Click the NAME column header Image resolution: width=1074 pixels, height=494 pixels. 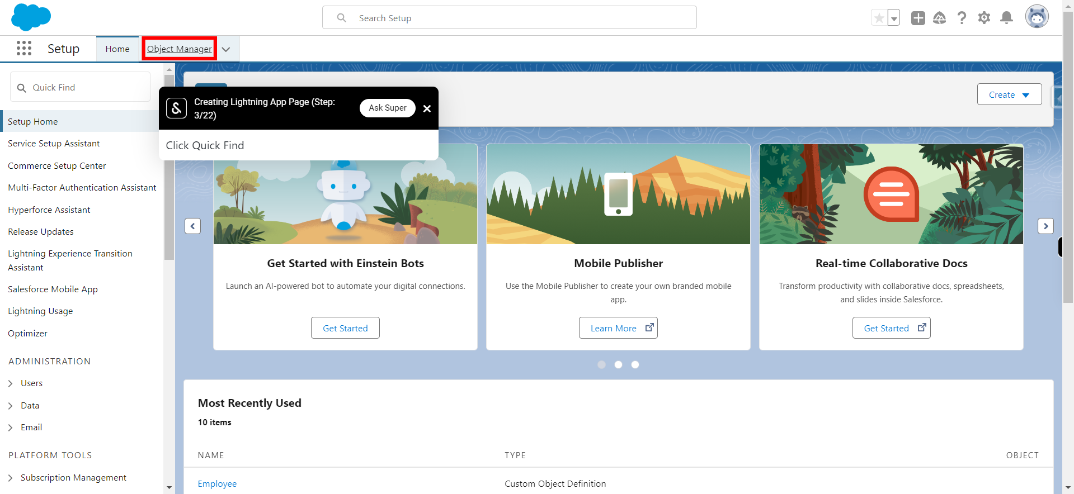(x=211, y=455)
